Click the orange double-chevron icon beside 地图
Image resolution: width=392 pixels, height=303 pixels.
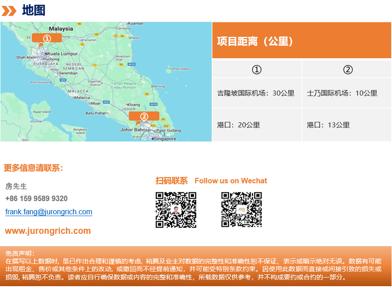[x=9, y=10]
